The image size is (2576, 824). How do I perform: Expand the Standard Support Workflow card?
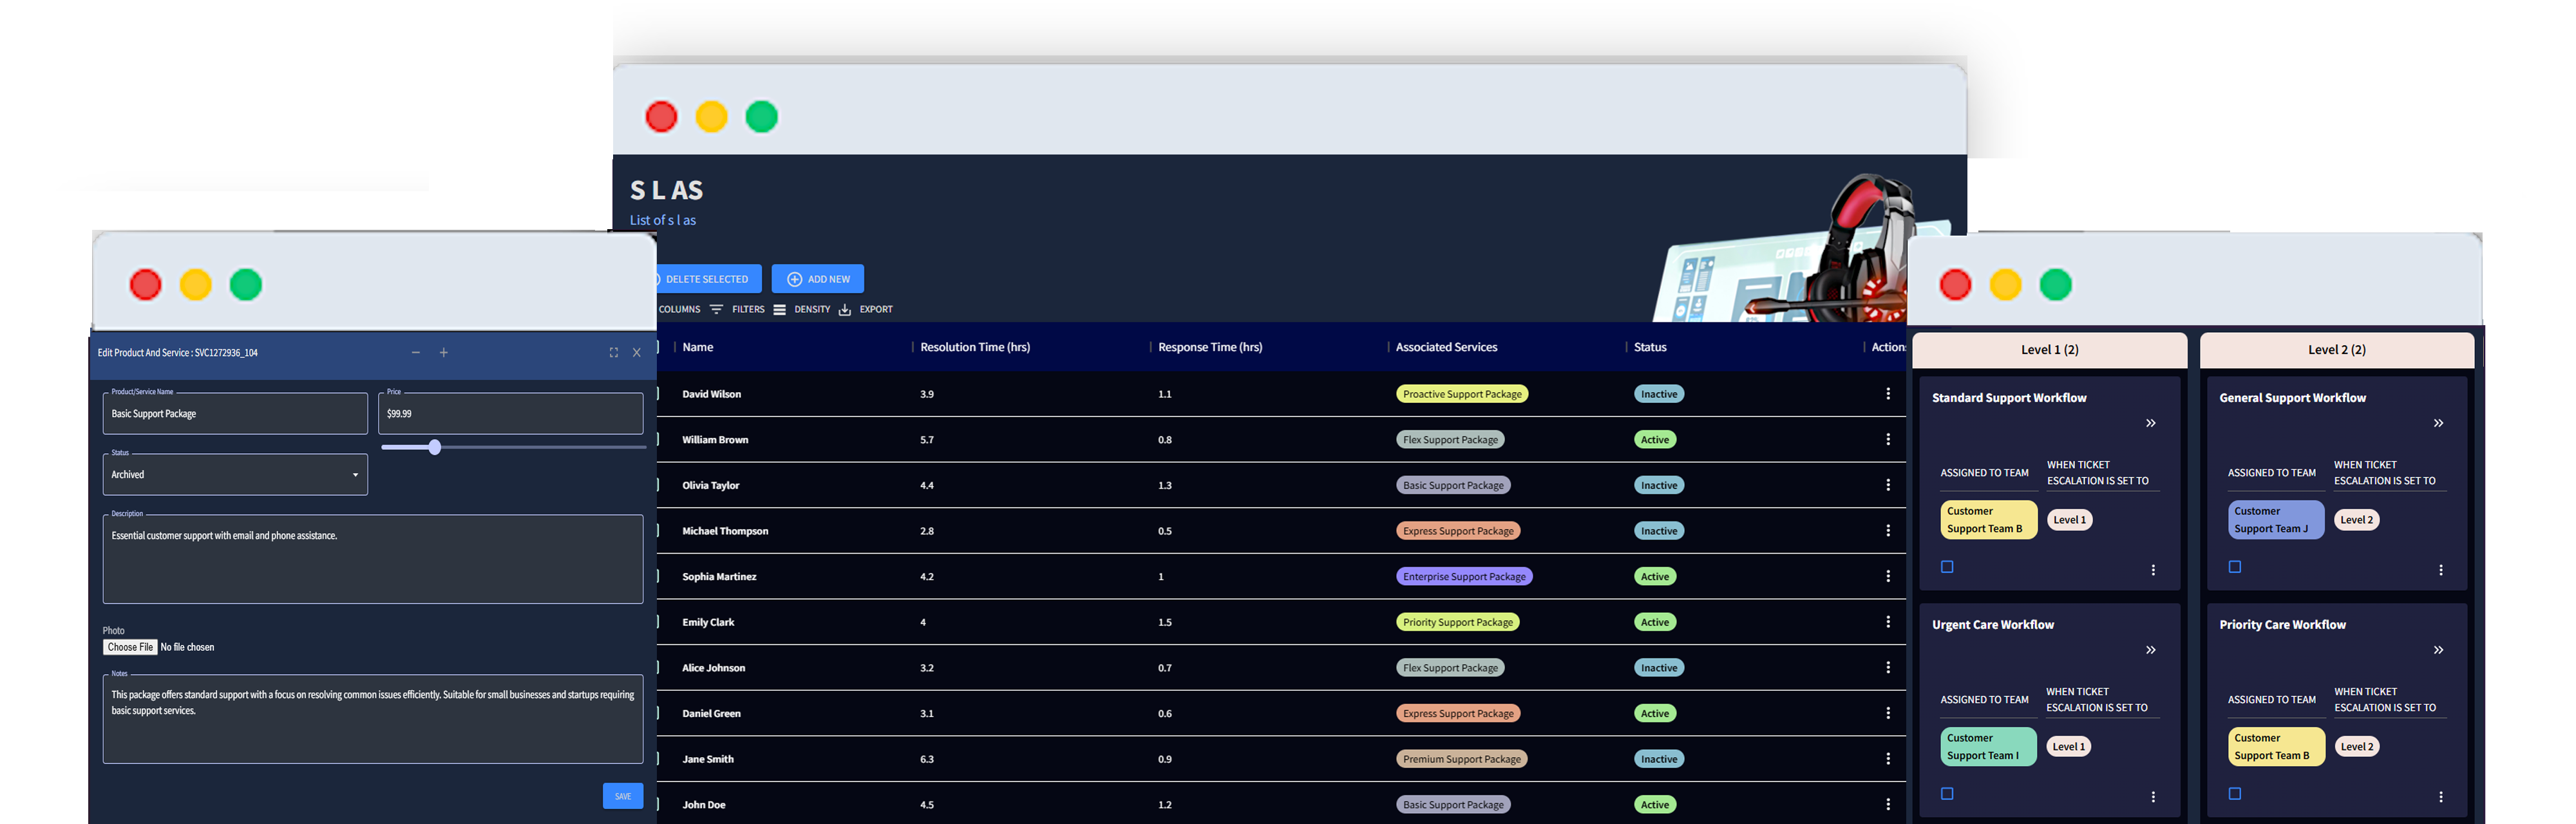point(2150,424)
